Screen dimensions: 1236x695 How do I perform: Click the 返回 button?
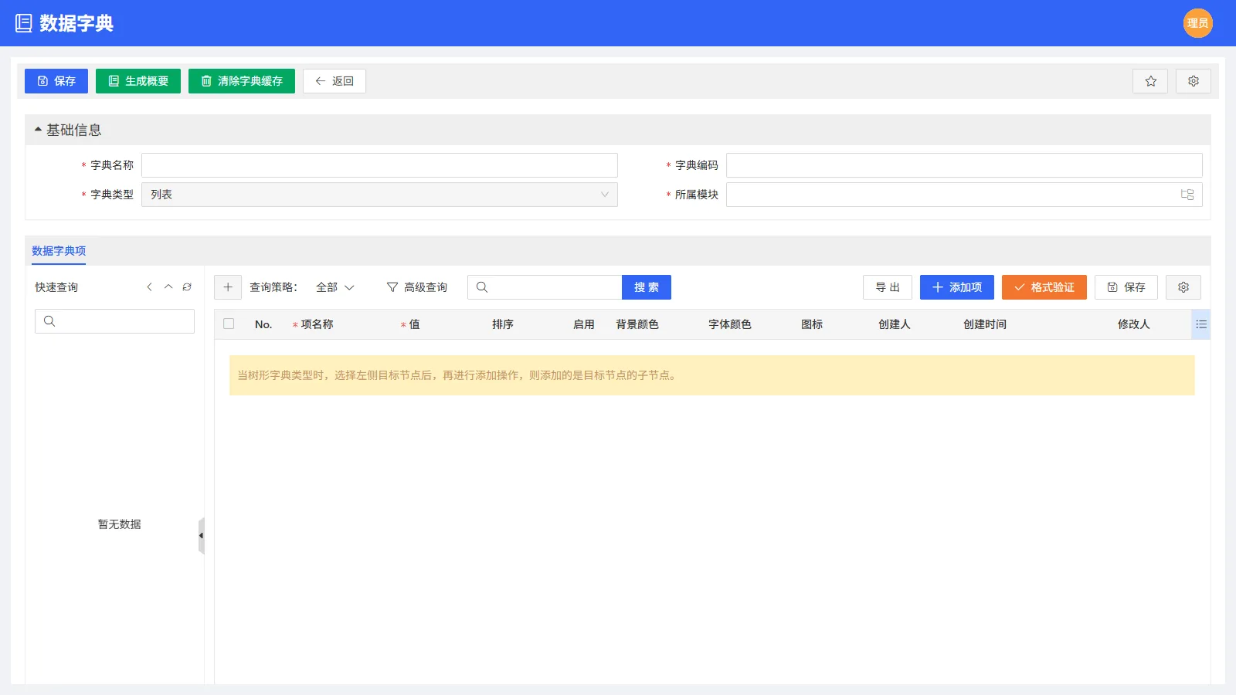334,81
